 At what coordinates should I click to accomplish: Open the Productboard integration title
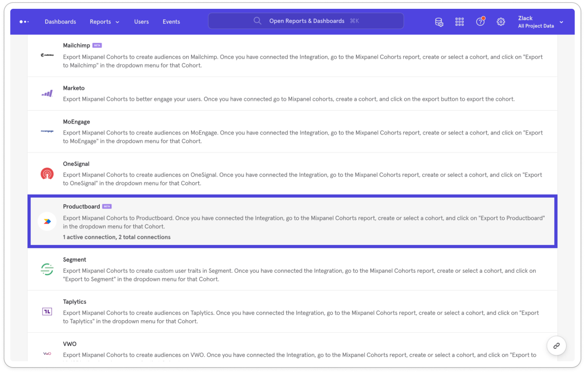pyautogui.click(x=81, y=206)
